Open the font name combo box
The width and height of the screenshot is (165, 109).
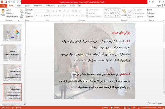pos(41,11)
